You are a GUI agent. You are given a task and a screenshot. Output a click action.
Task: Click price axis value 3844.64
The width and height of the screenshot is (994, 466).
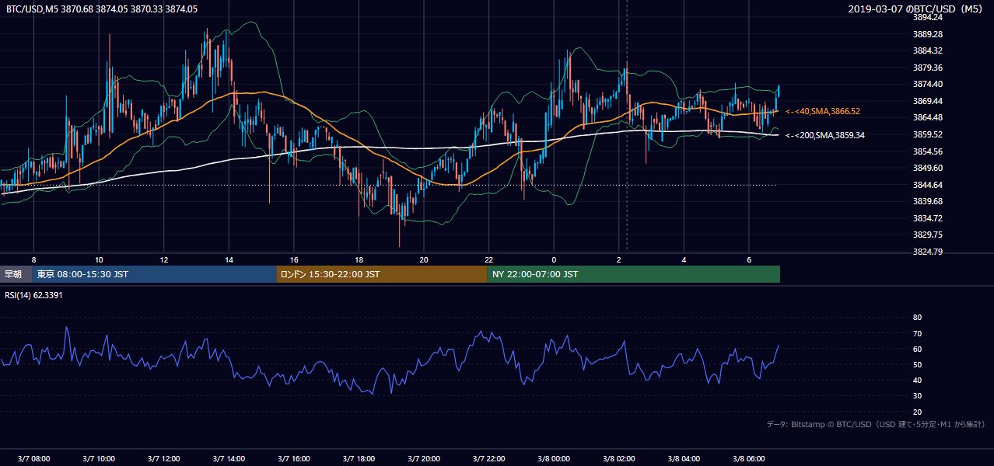[928, 185]
